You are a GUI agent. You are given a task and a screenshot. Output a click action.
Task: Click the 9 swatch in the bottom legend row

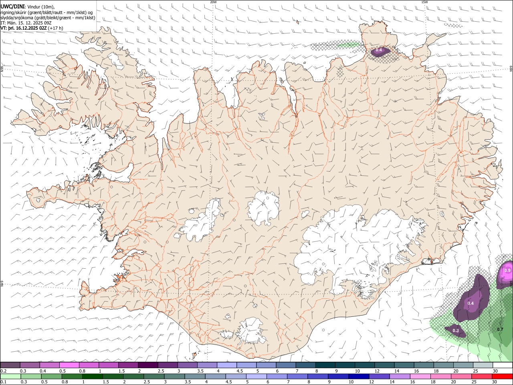[x=338, y=376]
